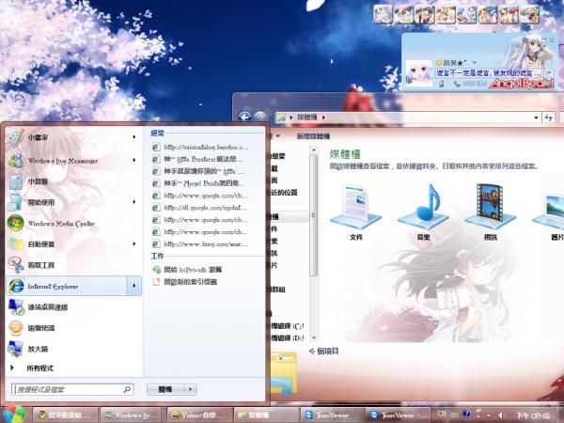
Task: Select 本機磁碟 (D:) in navigation pane
Action: 287,338
